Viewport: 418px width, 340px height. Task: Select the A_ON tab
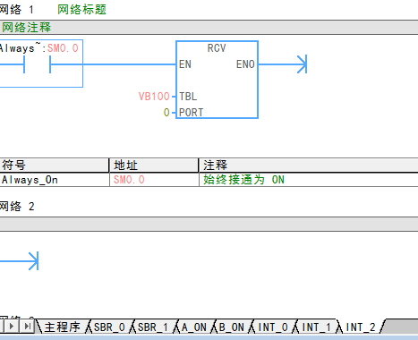[x=194, y=327]
